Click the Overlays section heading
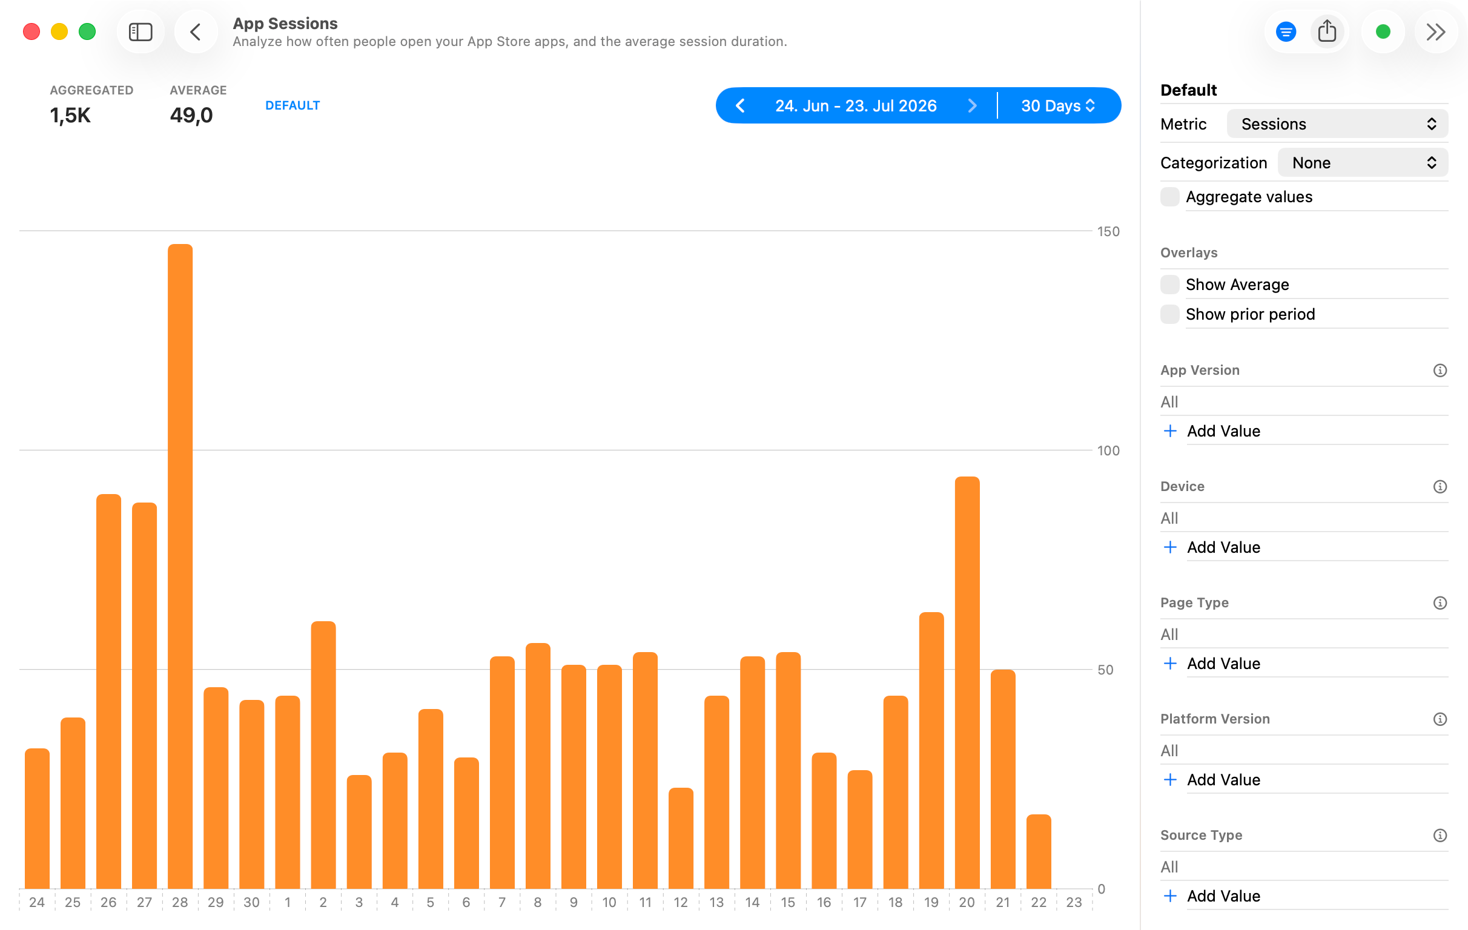Image resolution: width=1468 pixels, height=930 pixels. [x=1189, y=253]
